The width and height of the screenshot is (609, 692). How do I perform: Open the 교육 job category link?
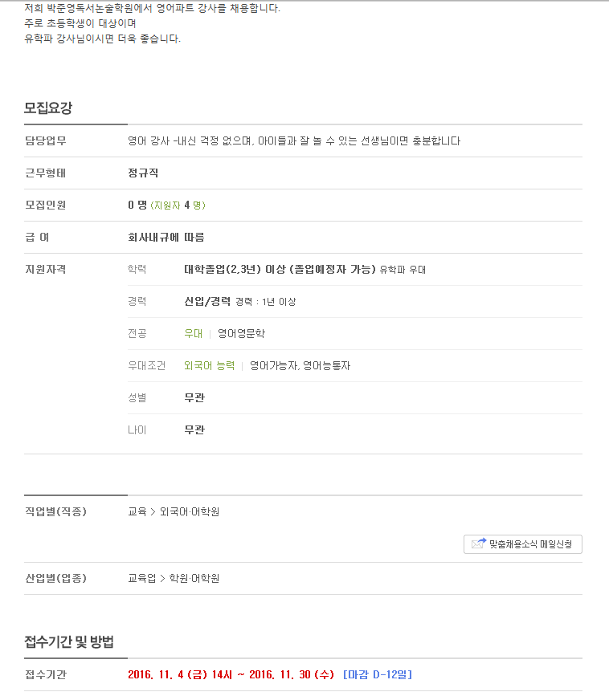[137, 512]
